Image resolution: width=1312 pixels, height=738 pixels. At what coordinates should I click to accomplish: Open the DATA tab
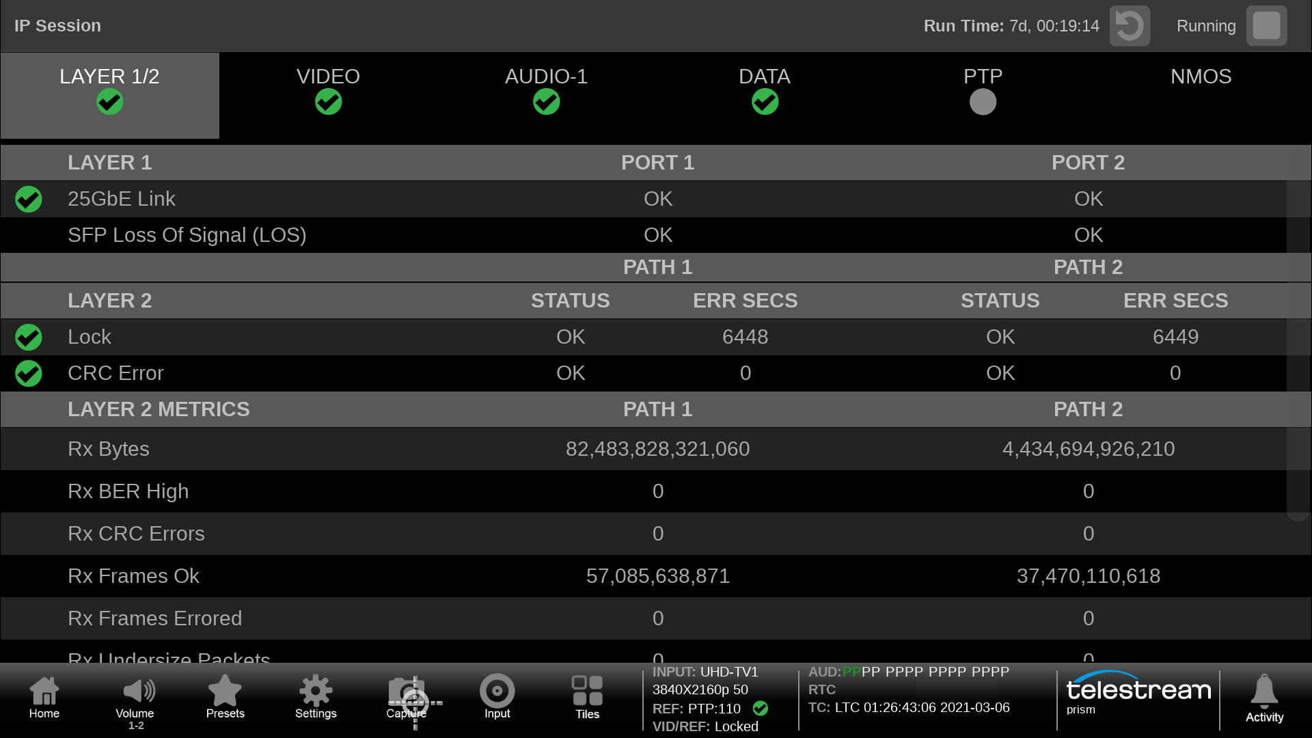pos(764,90)
